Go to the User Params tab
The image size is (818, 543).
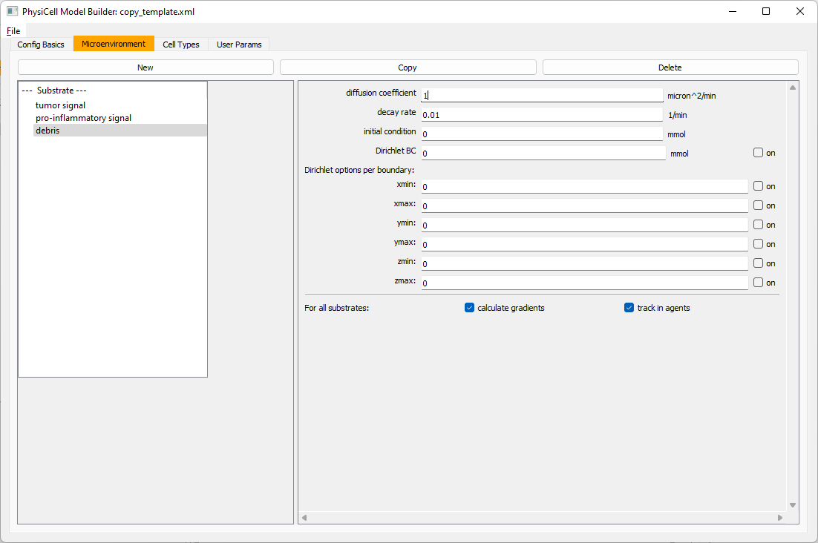[239, 45]
